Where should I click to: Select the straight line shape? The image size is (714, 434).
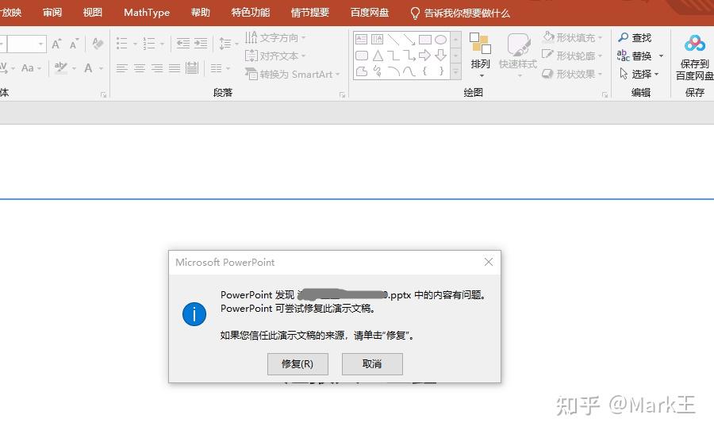point(393,40)
